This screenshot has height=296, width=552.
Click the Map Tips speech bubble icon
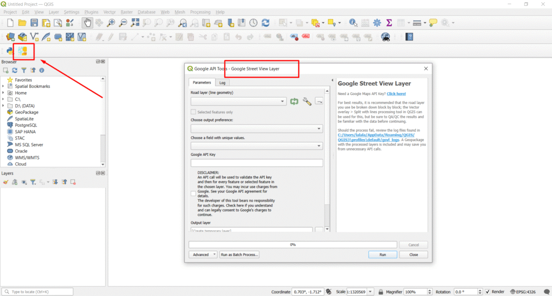click(x=433, y=23)
